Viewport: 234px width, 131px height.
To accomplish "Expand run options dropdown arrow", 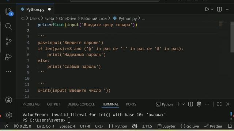I will click(x=212, y=9).
